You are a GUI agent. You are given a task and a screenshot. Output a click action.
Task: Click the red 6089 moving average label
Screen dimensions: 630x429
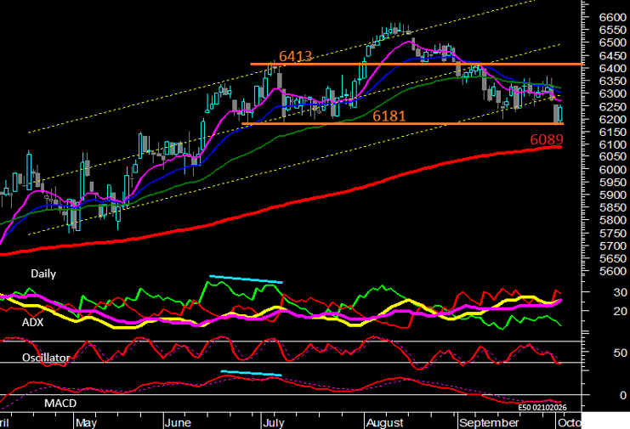547,139
